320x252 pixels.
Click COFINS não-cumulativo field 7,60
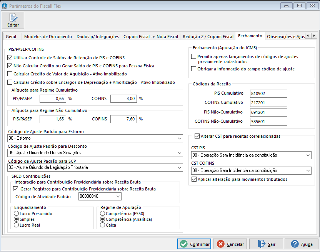point(124,119)
